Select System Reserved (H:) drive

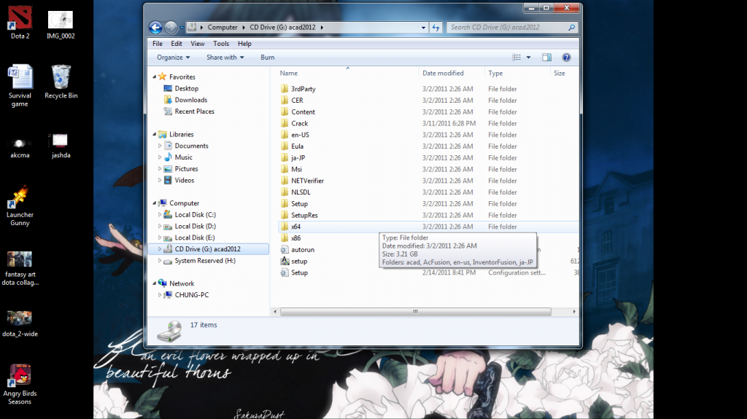tap(205, 261)
